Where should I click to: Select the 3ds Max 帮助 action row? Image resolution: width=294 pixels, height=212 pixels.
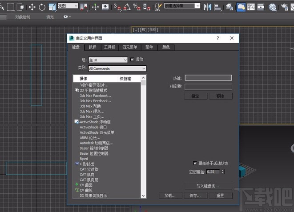point(107,106)
